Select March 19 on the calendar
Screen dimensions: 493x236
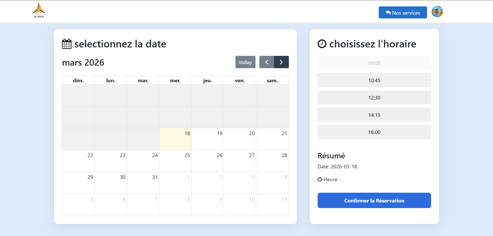pyautogui.click(x=207, y=139)
